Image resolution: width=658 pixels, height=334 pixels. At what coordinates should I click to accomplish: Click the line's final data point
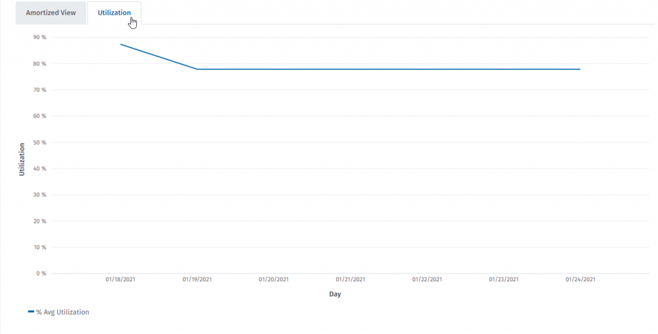click(580, 69)
